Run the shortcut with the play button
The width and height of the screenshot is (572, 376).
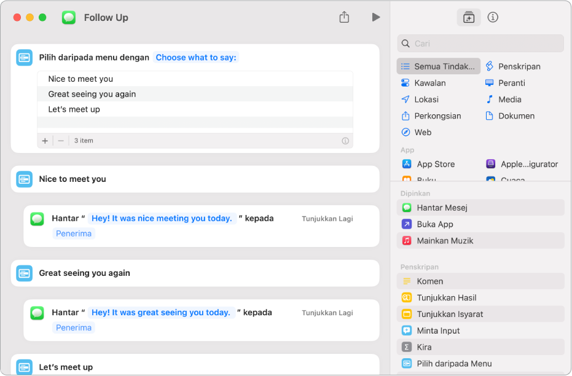[375, 17]
